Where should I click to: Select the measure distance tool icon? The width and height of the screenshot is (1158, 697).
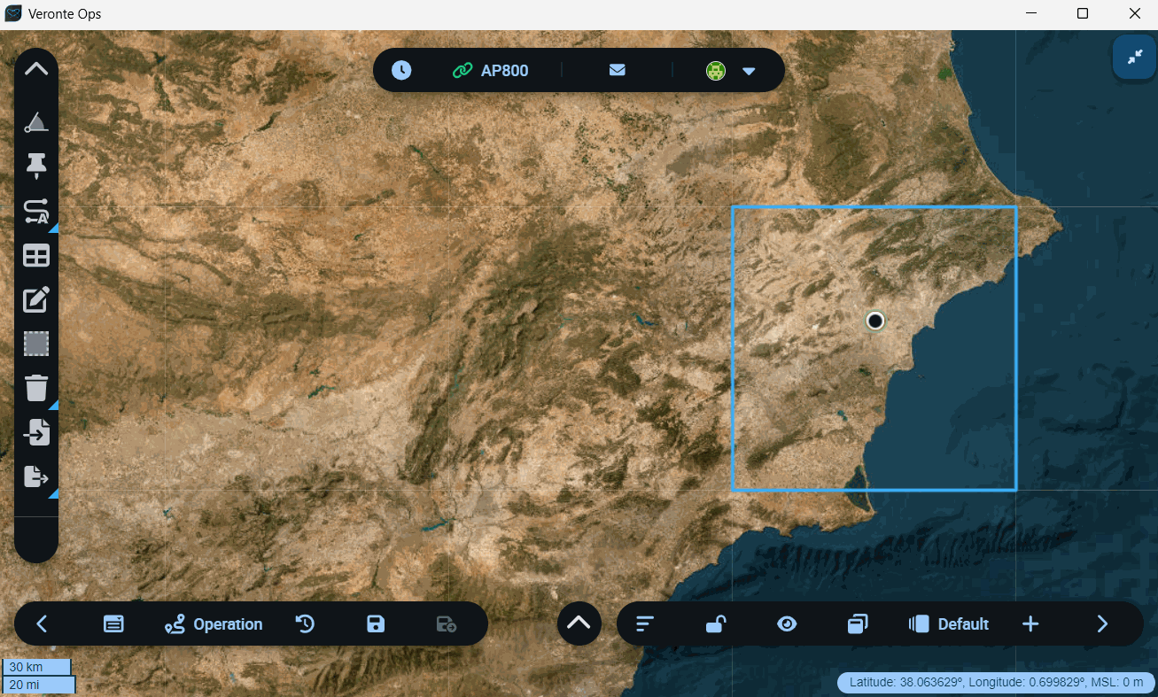[36, 122]
